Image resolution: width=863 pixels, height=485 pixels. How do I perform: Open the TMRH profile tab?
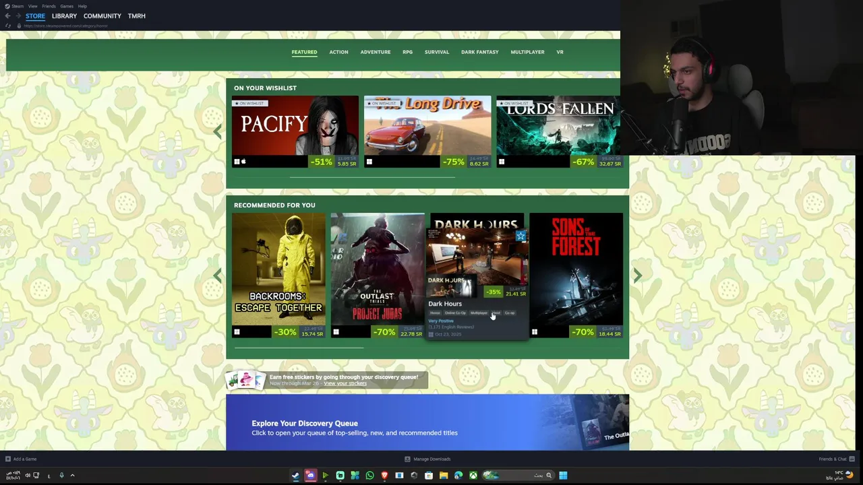(137, 15)
